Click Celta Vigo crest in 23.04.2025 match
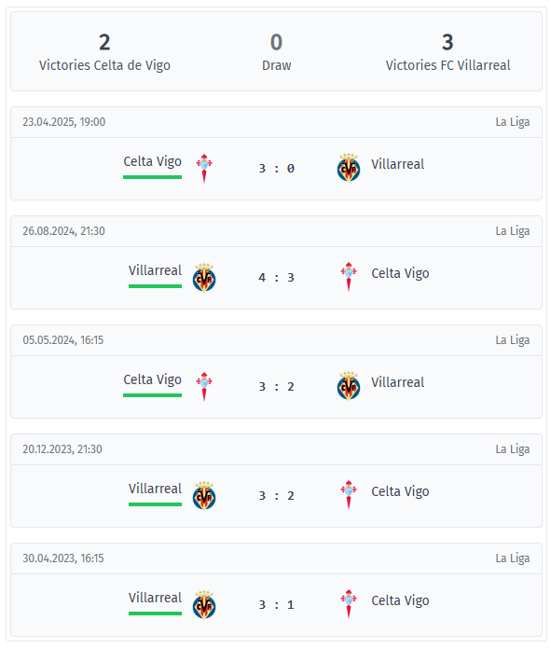This screenshot has width=551, height=648. 204,168
